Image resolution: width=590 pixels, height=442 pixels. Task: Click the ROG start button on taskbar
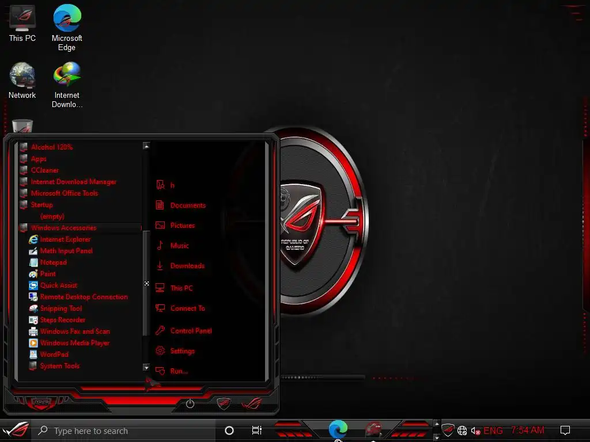(x=16, y=430)
